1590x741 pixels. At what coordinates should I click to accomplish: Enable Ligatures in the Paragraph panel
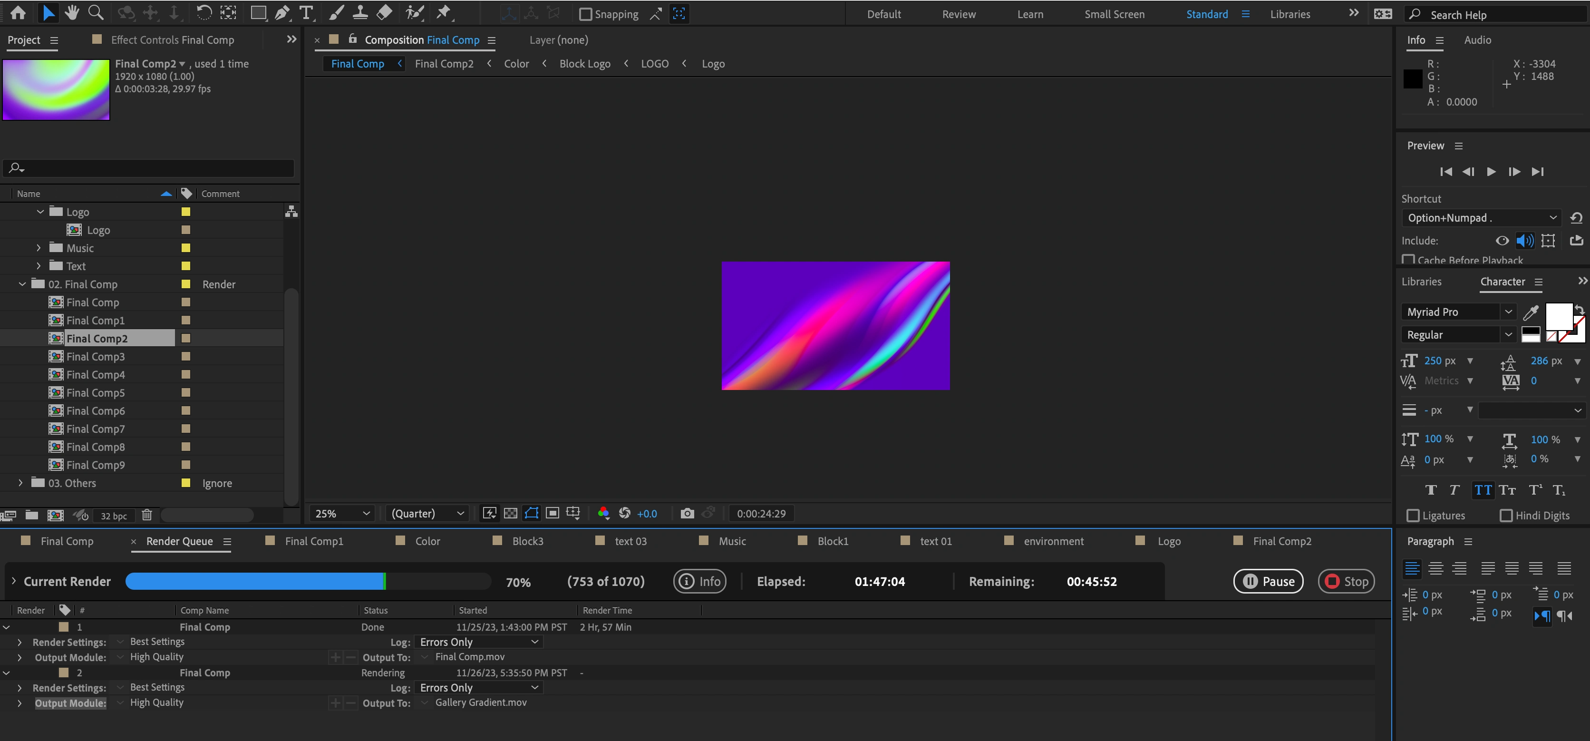click(1413, 515)
